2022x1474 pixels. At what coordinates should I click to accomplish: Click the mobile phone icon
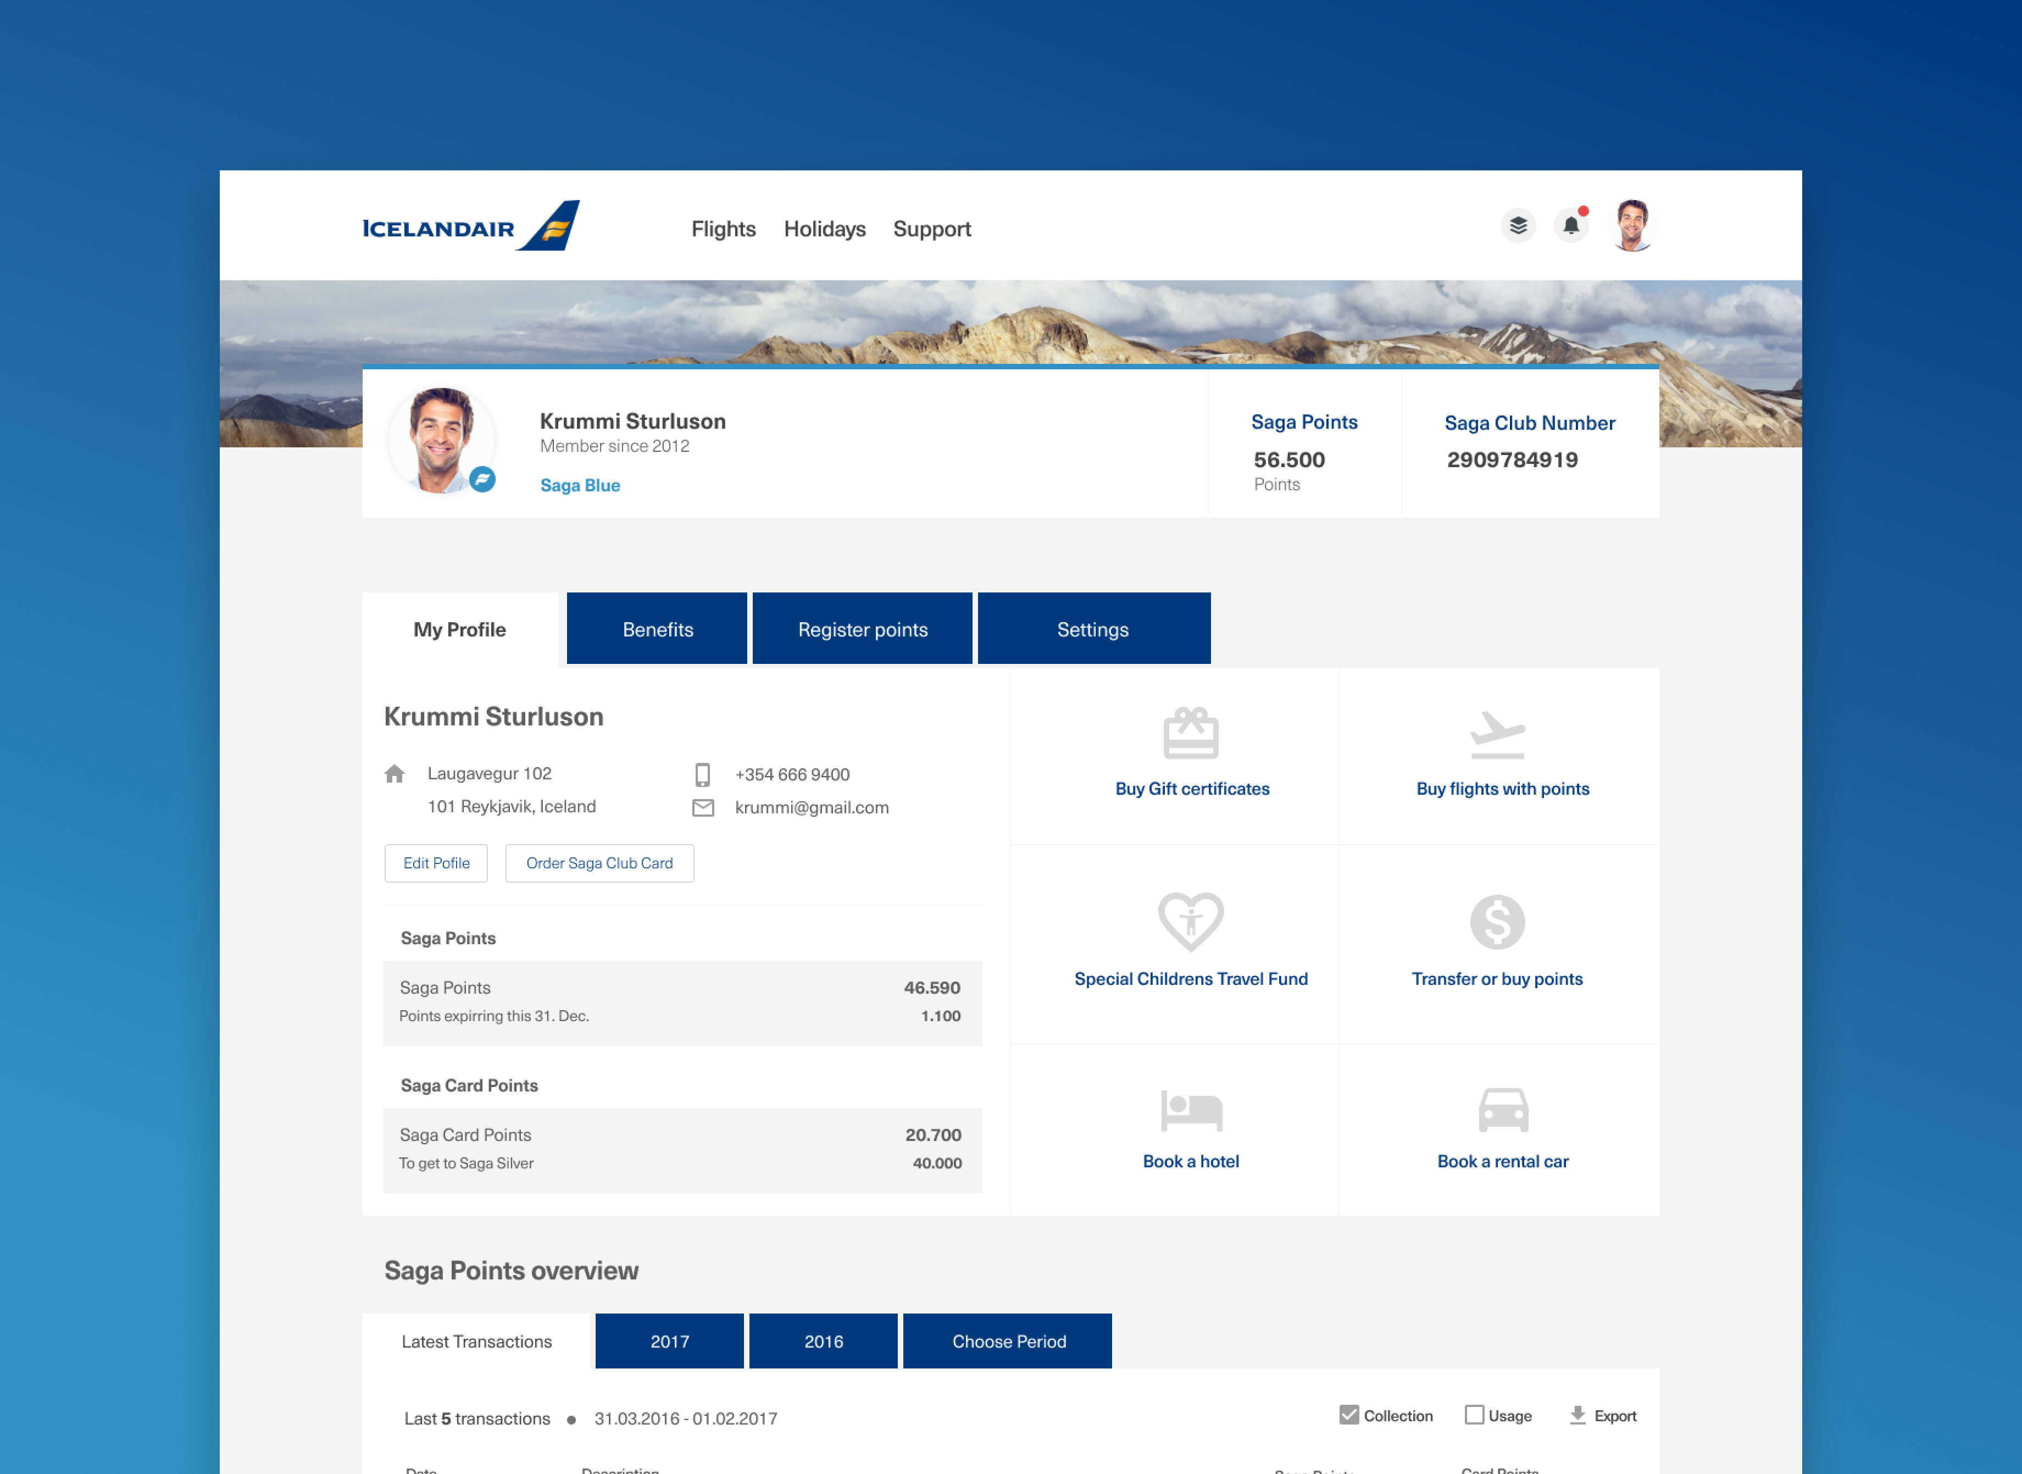(703, 774)
